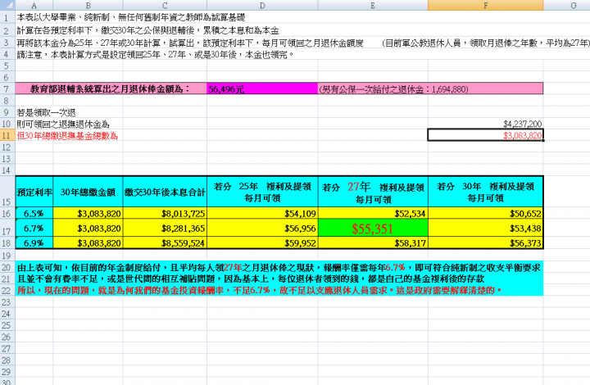Click cell showing $53,438
Viewport: 590px width, 385px height.
485,229
